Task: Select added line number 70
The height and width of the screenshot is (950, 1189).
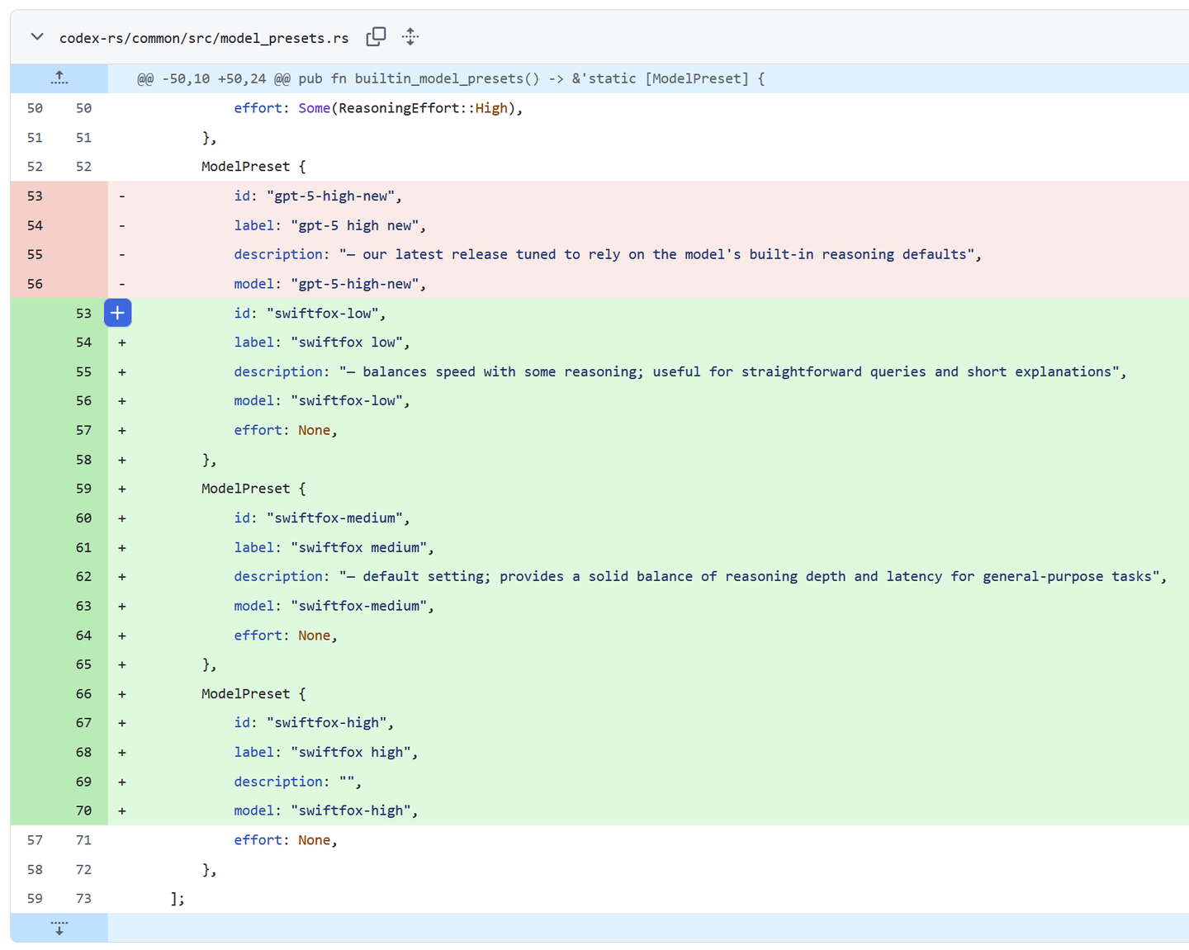Action: click(83, 811)
